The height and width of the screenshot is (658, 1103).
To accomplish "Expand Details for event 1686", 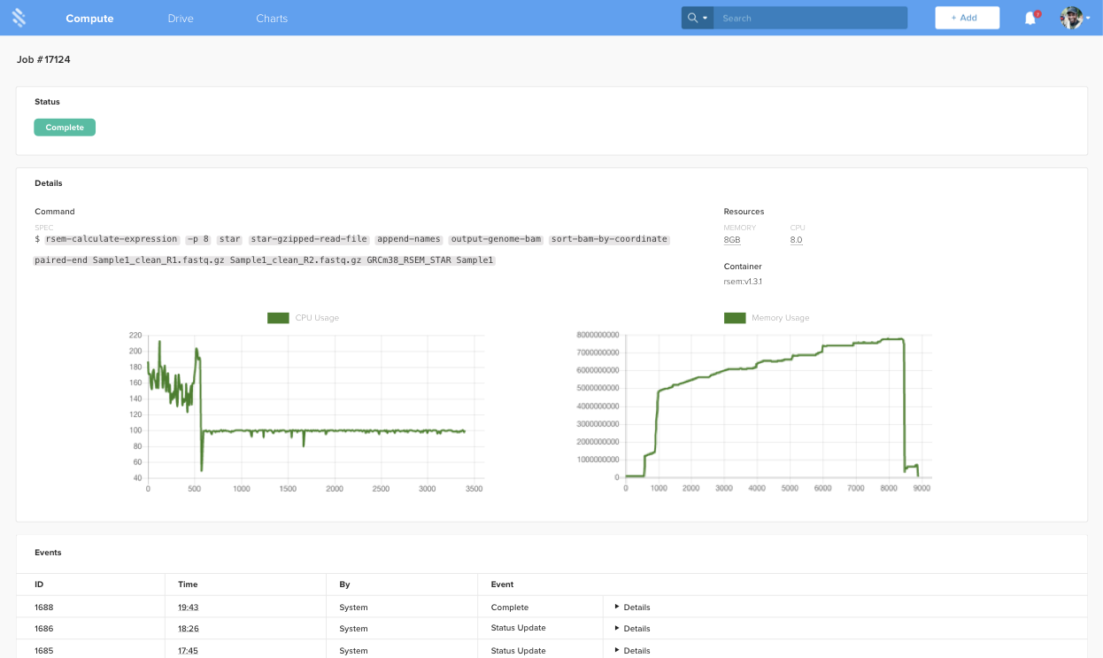I will tap(632, 629).
